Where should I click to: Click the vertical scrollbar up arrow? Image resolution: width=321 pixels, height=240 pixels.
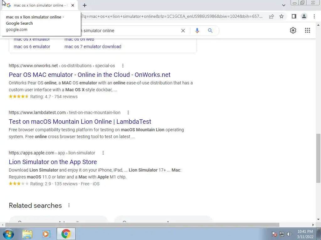point(318,25)
